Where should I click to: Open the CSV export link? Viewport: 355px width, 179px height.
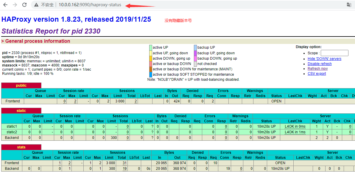317,74
